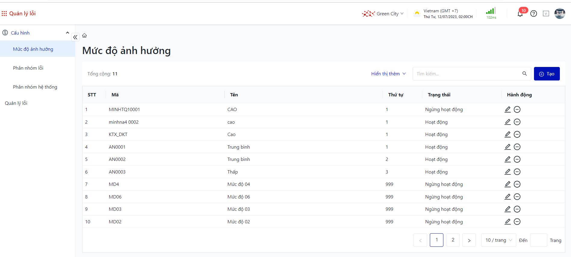
Task: Open Phân nhóm hệ thống menu item
Action: 35,87
